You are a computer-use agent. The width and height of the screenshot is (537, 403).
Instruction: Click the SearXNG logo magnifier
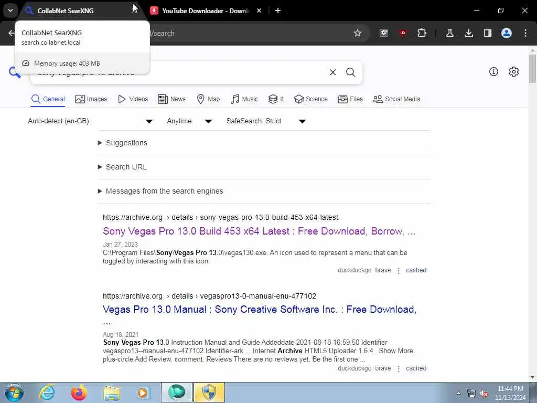point(15,72)
